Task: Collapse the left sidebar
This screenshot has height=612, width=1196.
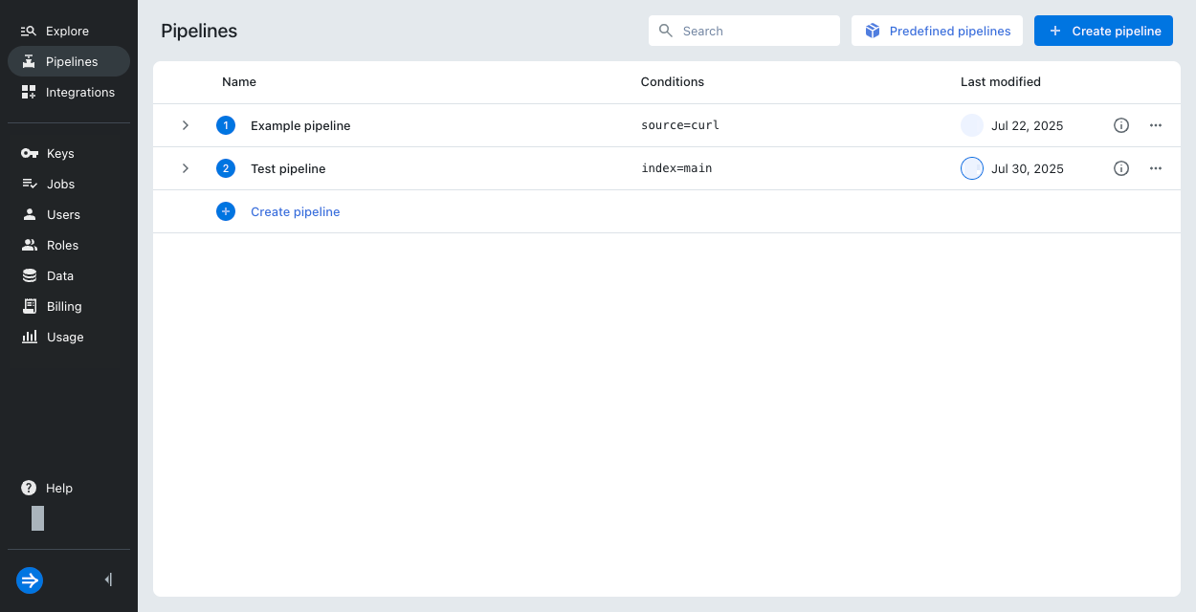Action: [107, 579]
